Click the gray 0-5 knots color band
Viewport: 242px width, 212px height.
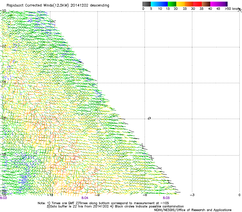147,4
